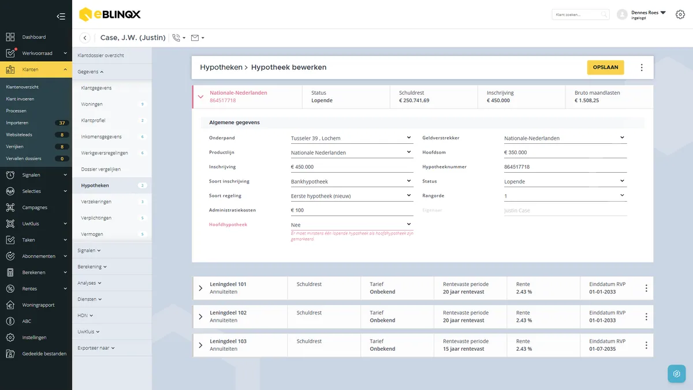Viewport: 693px width, 390px height.
Task: Open the Woningrapport house icon
Action: pyautogui.click(x=10, y=304)
